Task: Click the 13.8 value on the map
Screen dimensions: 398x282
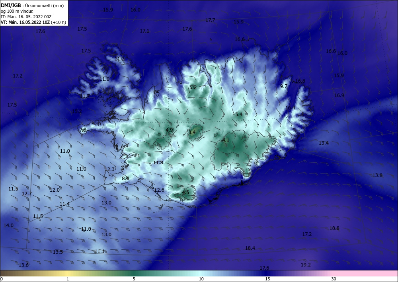Action: click(377, 175)
